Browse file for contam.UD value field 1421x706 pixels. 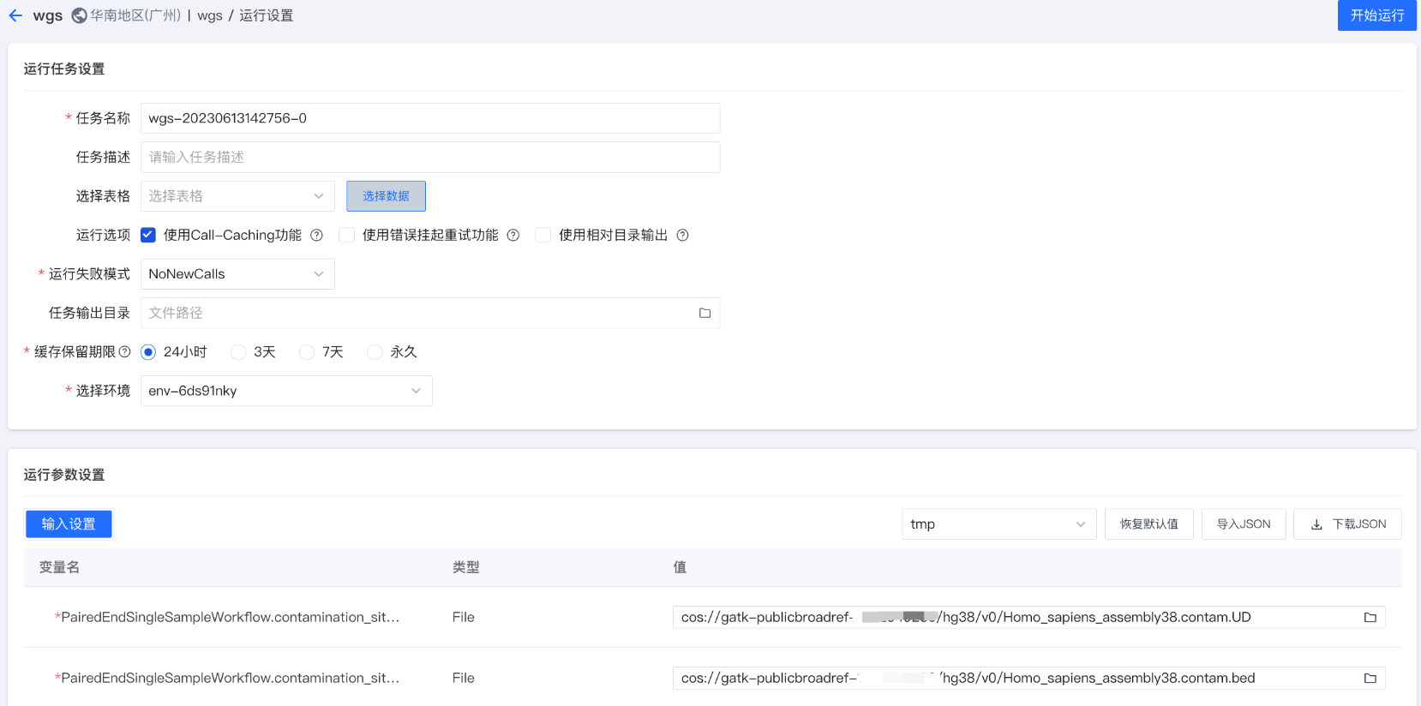point(1370,618)
